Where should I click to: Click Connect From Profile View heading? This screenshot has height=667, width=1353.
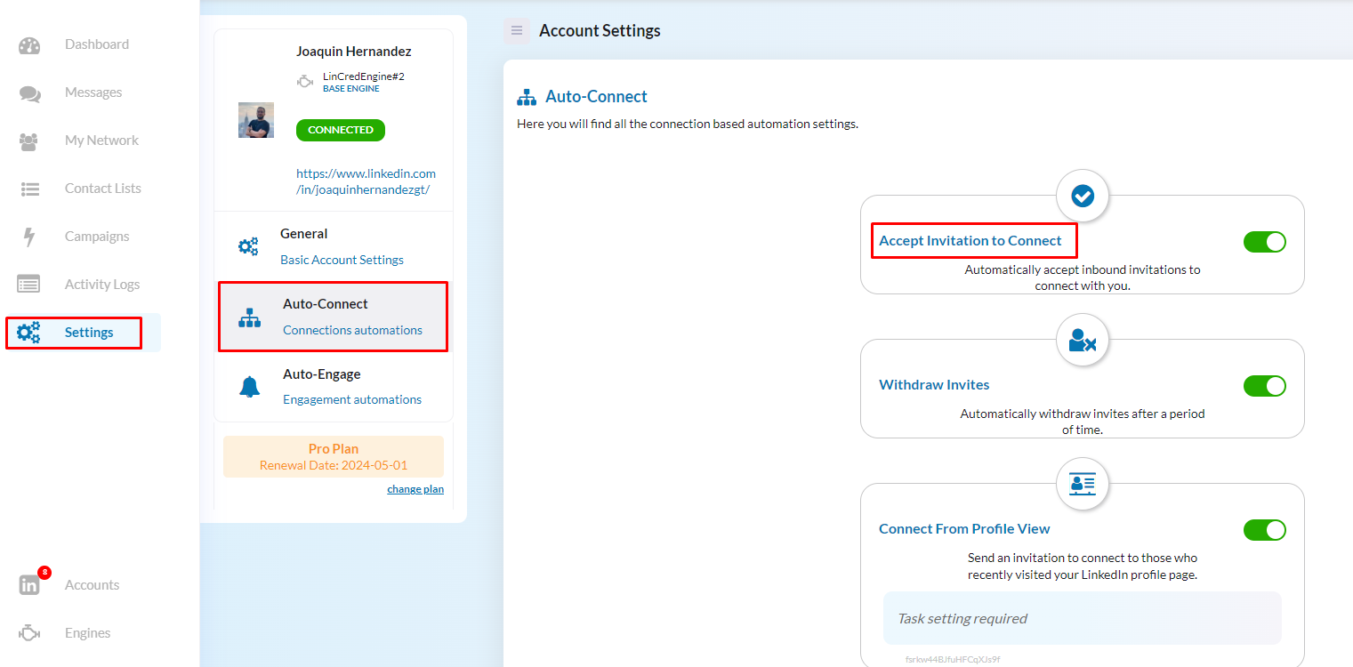coord(964,529)
